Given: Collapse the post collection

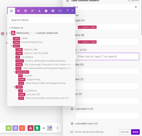Looking at the screenshot, I should click(x=12, y=46).
